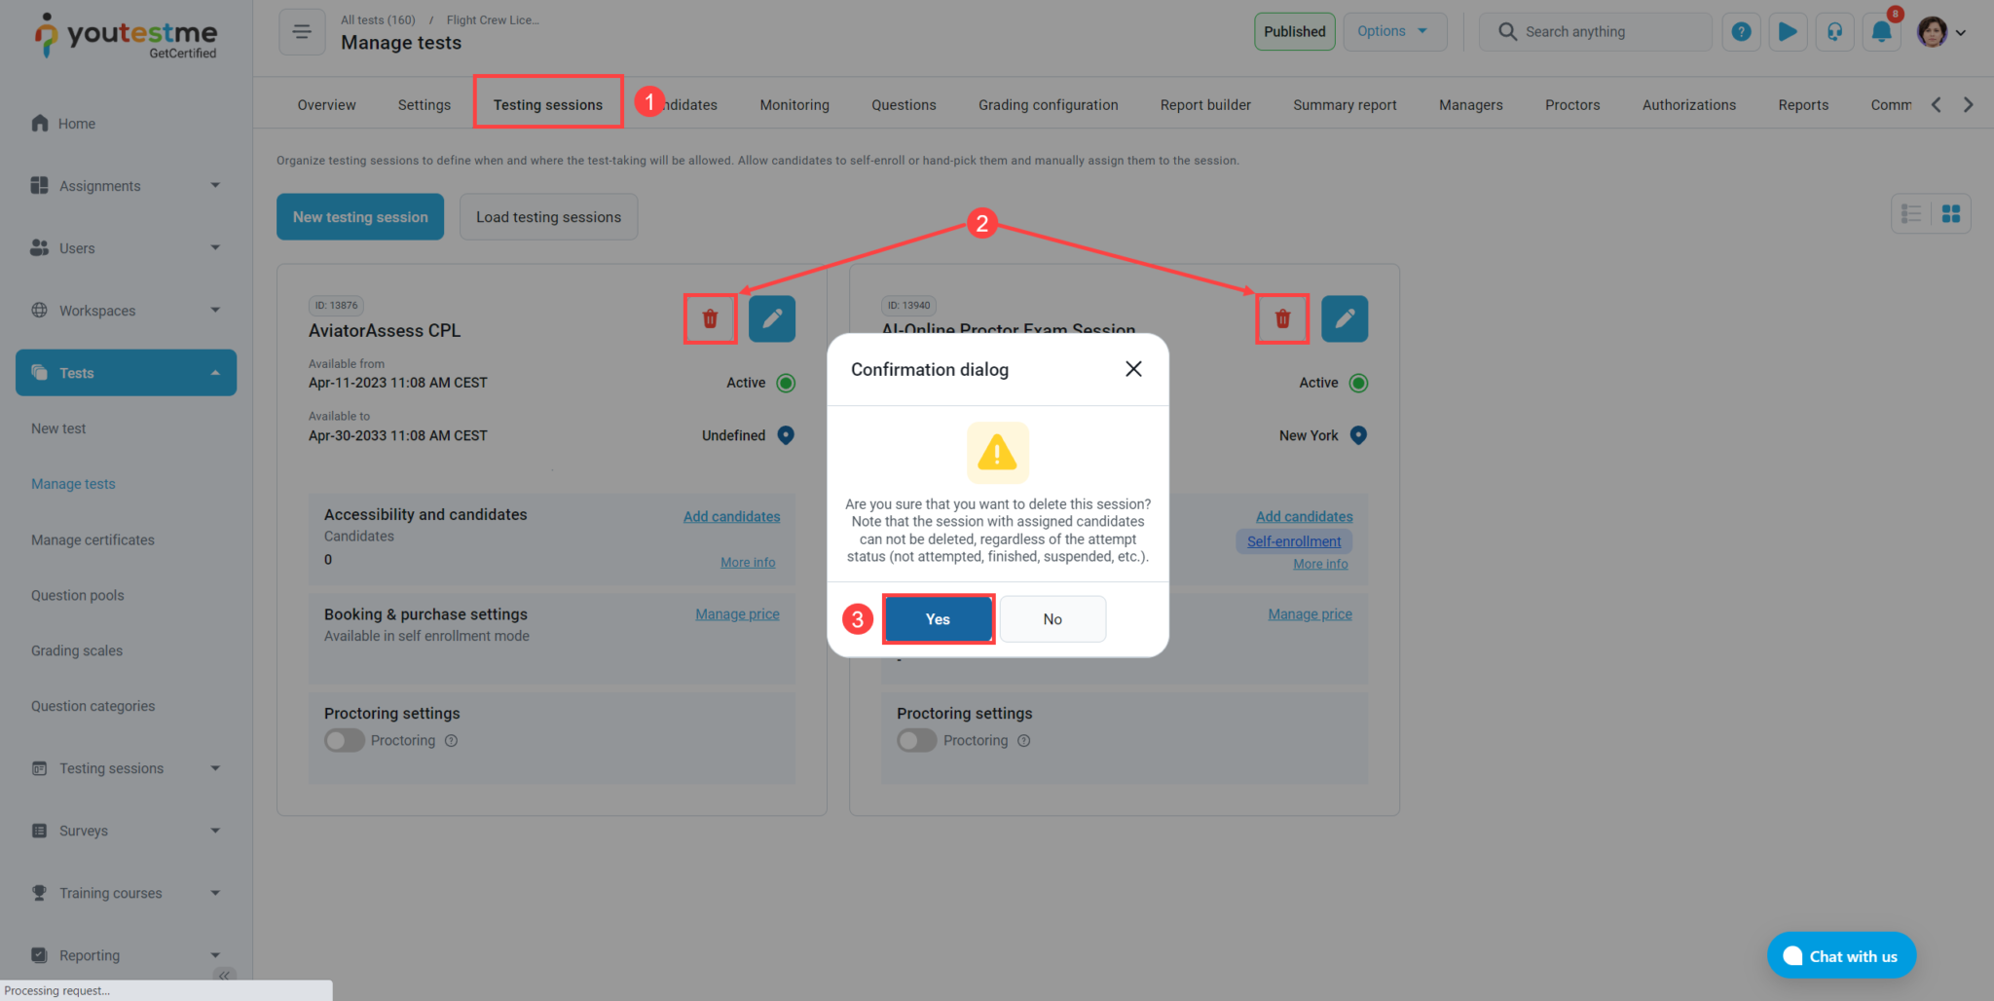
Task: Open the Options dropdown
Action: 1394,31
